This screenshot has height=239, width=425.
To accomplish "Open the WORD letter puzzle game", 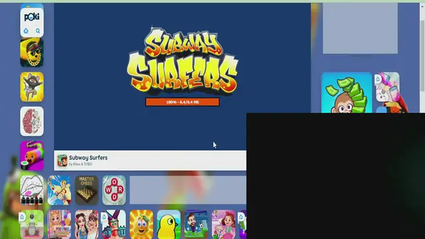I will (x=114, y=190).
